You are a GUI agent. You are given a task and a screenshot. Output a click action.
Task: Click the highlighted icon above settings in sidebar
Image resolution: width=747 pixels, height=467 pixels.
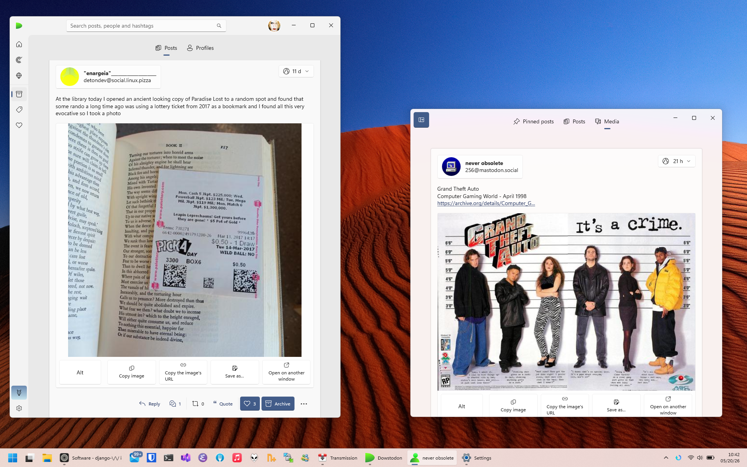pos(19,393)
